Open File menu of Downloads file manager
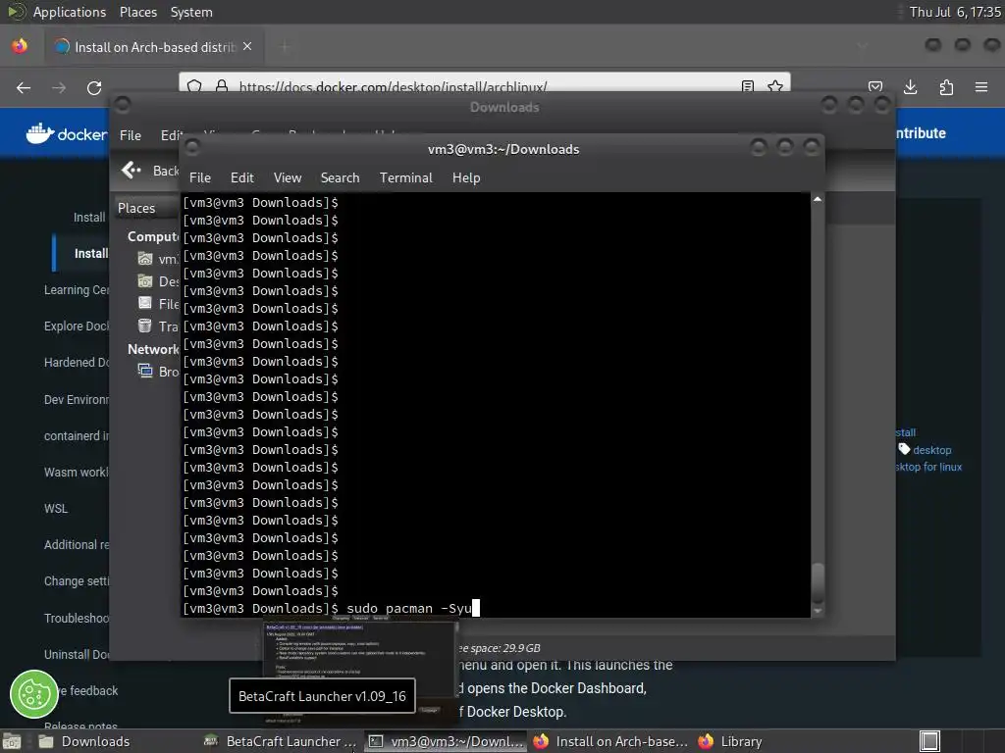This screenshot has height=753, width=1005. (131, 135)
